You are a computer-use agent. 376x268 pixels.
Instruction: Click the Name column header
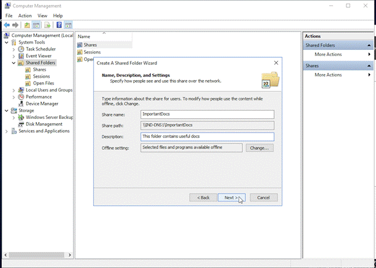pyautogui.click(x=104, y=37)
